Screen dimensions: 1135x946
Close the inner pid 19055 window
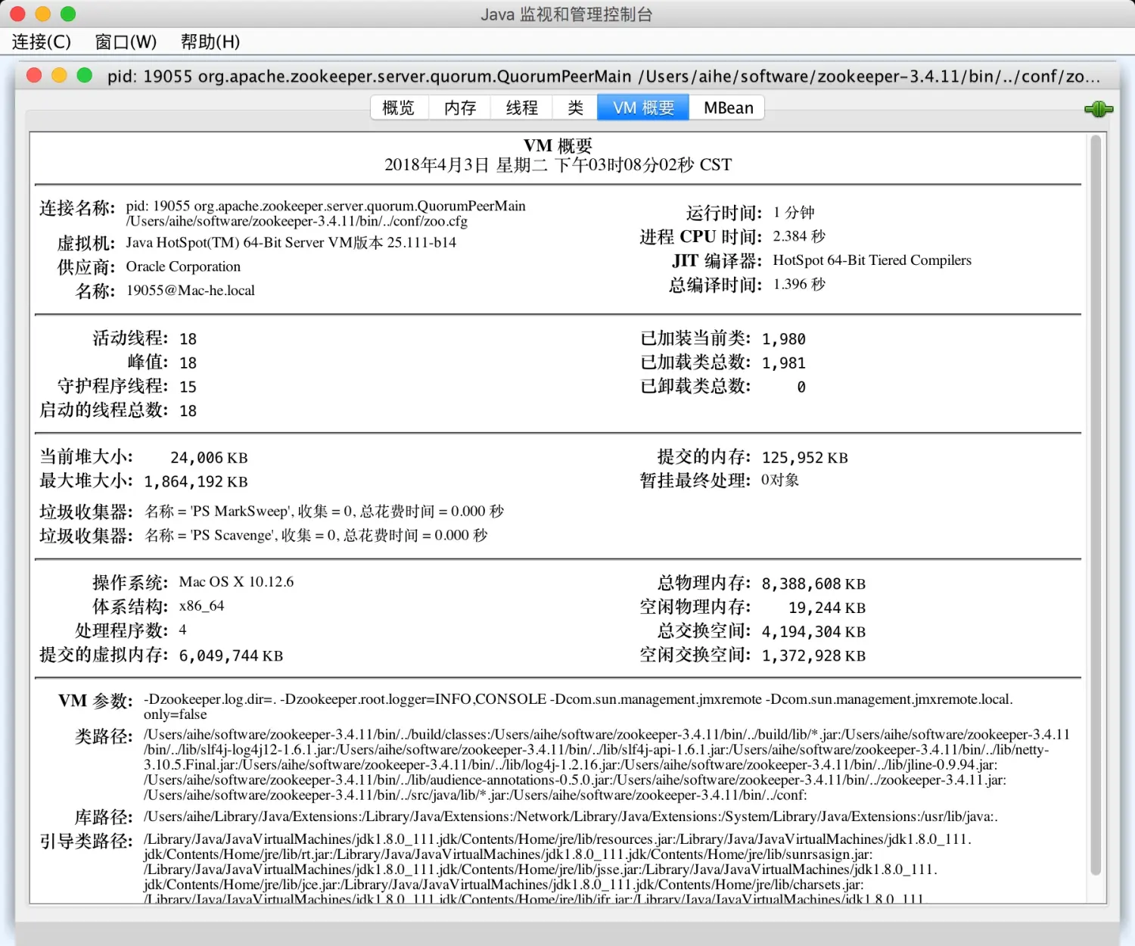[34, 75]
